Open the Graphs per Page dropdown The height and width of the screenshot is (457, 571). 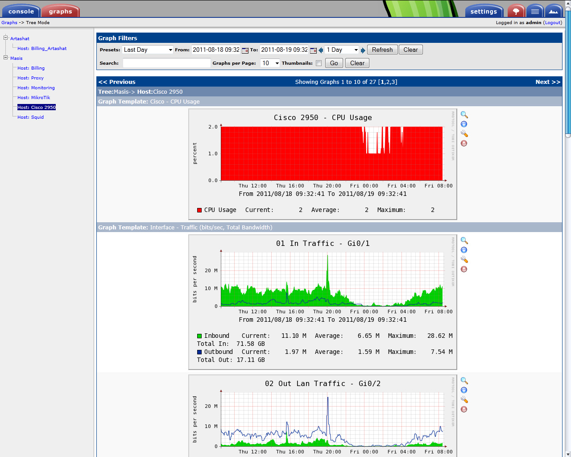click(x=270, y=63)
